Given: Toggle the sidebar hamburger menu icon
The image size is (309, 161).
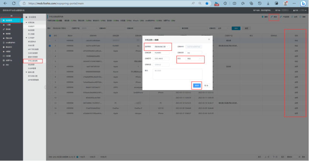Looking at the screenshot, I should pos(11,16).
